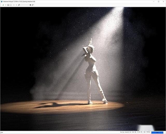Open the window menu via title bar app icon

pos(2,1)
